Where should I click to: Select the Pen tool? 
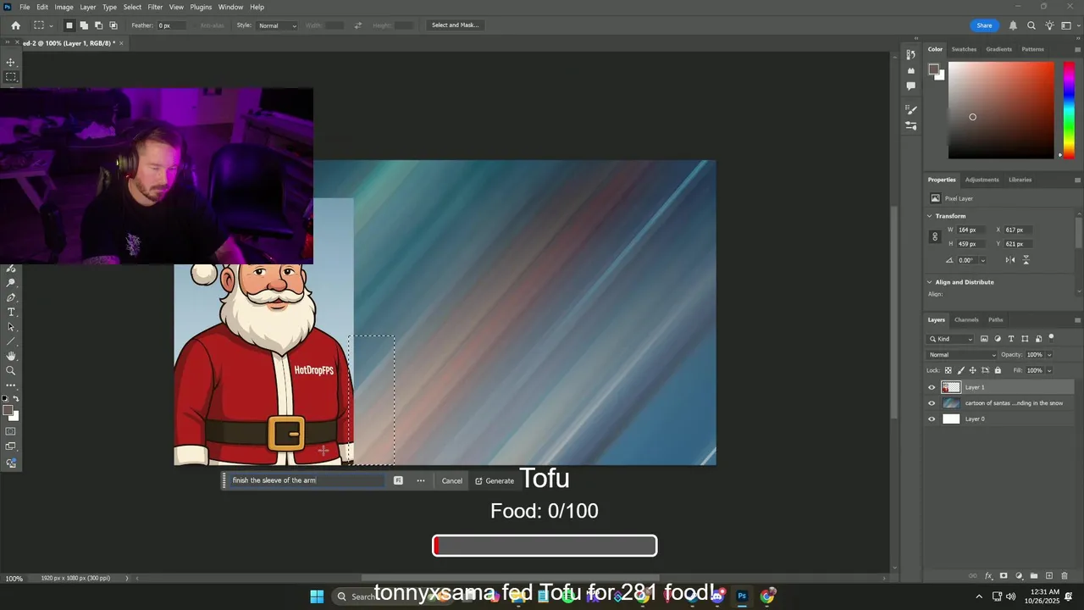click(11, 298)
